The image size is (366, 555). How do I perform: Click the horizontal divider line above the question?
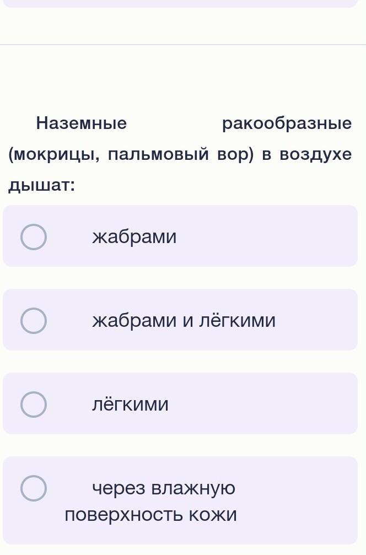(183, 45)
